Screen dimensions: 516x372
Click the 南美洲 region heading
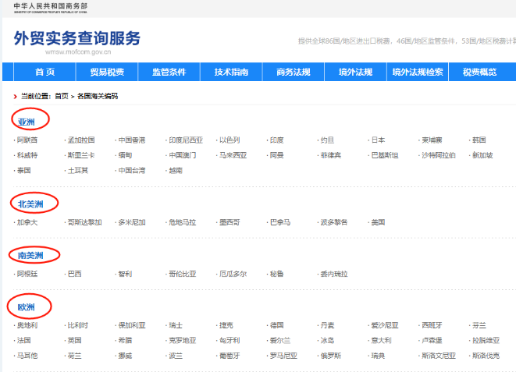(x=31, y=255)
